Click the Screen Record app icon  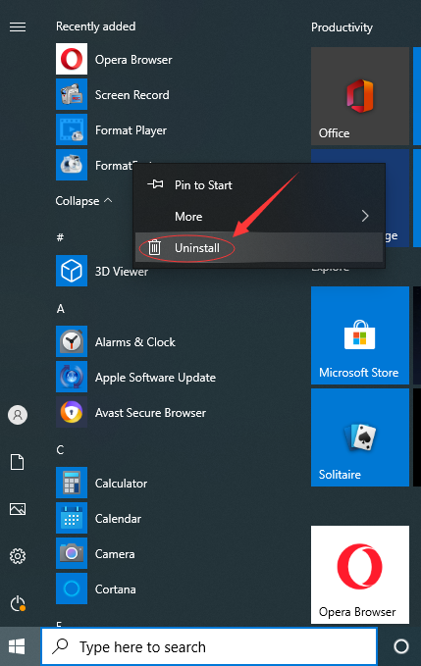[x=72, y=94]
